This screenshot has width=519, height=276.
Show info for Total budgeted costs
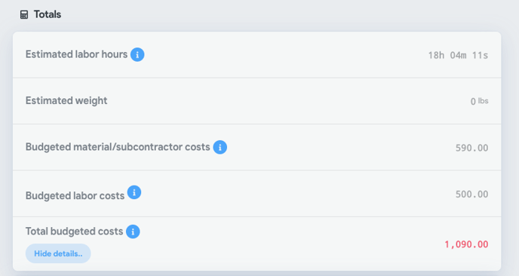133,232
